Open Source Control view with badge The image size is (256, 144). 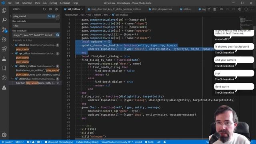[4, 30]
